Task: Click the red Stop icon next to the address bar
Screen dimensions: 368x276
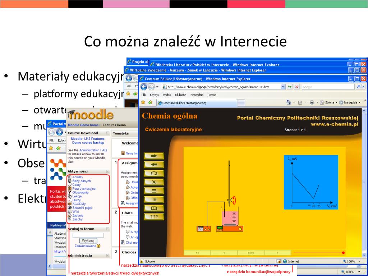Action: pyautogui.click(x=296, y=87)
